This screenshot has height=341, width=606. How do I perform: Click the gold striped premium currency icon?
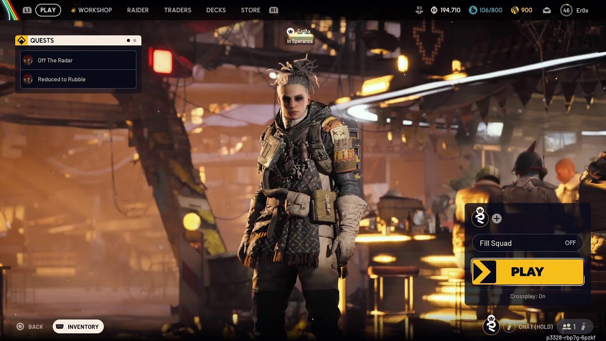(515, 10)
